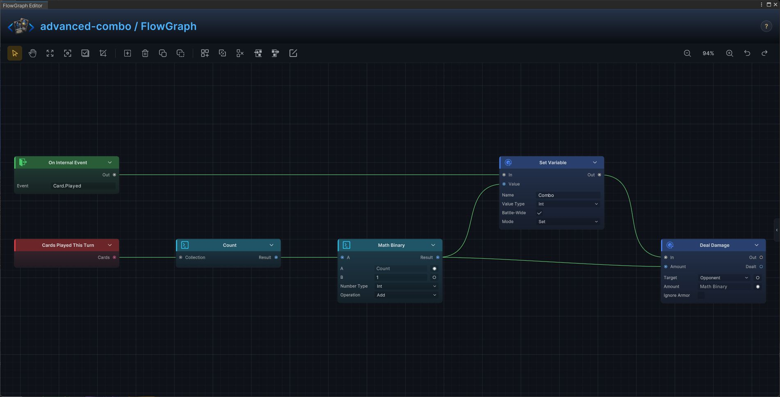The image size is (780, 397).
Task: Click the Count node function icon
Action: click(185, 245)
